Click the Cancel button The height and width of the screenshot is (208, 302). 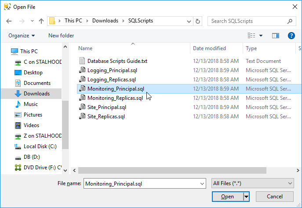[275, 197]
